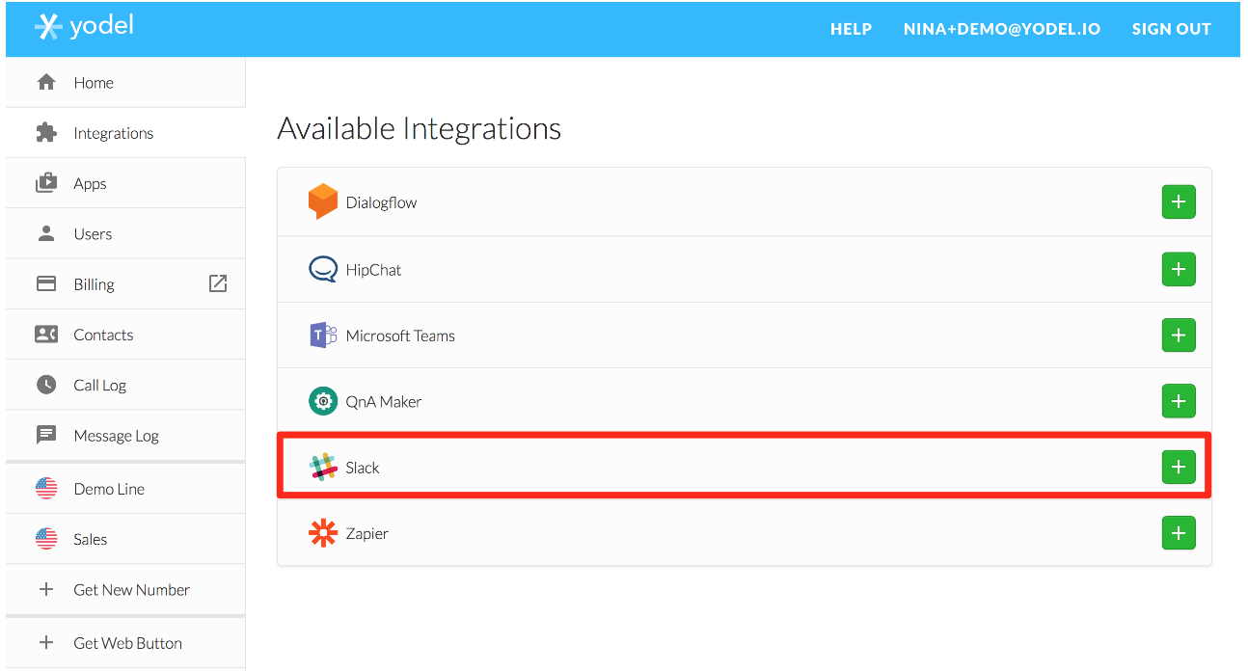Image resolution: width=1248 pixels, height=671 pixels.
Task: Select Demo Line phone number
Action: (x=125, y=489)
